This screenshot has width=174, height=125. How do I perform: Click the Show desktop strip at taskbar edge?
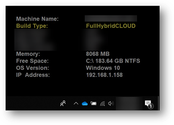click(x=158, y=103)
